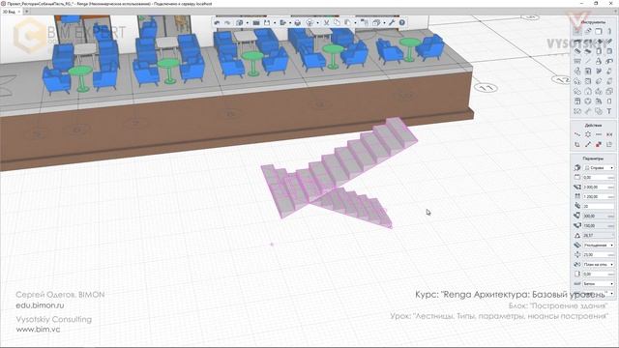The width and height of the screenshot is (619, 348).
Task: Click the 29,17 angle value
Action: click(599, 235)
